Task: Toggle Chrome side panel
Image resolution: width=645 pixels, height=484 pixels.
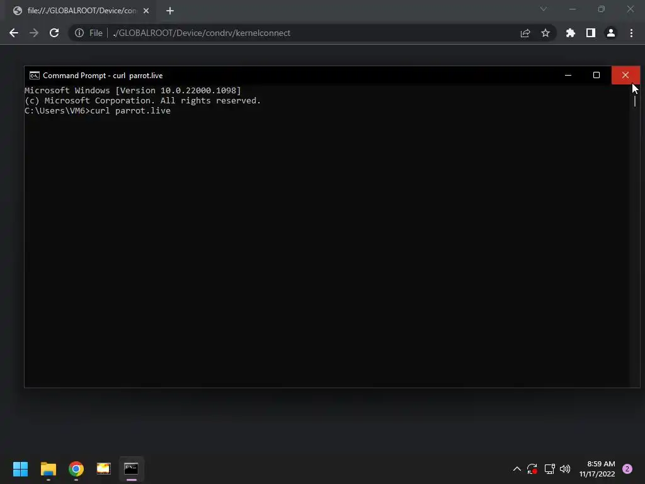Action: 591,33
